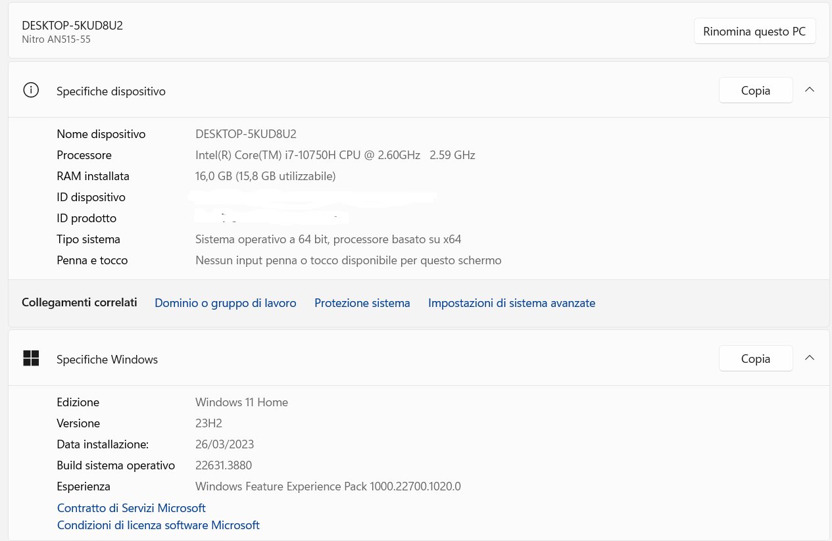Click the ID dispositivo label
The height and width of the screenshot is (541, 832).
(x=91, y=197)
